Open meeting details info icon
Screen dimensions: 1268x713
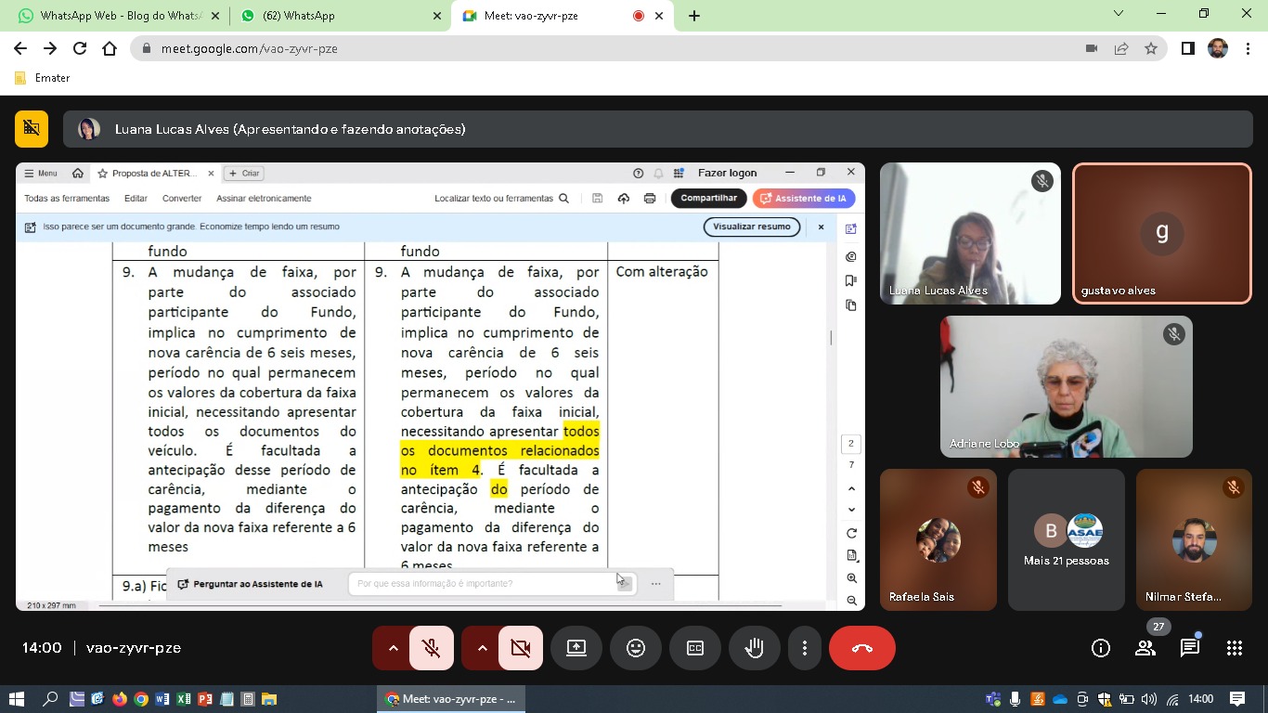coord(1101,648)
